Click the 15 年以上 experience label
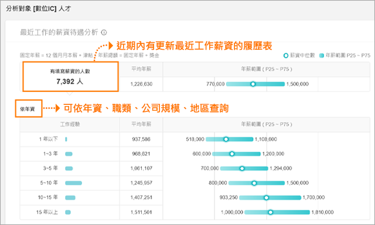The width and height of the screenshot is (375, 225). pos(47,212)
